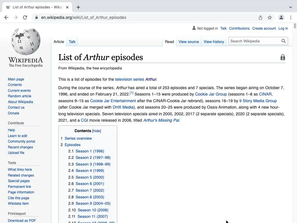Open Cookie Jar Group link
Image resolution: width=297 pixels, height=223 pixels.
(211, 94)
